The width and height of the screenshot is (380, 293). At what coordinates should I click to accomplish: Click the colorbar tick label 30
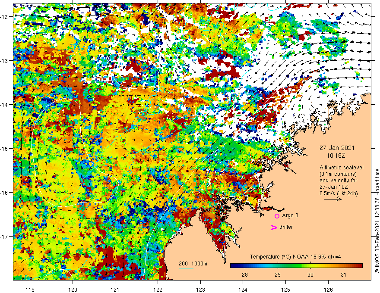coord(310,274)
